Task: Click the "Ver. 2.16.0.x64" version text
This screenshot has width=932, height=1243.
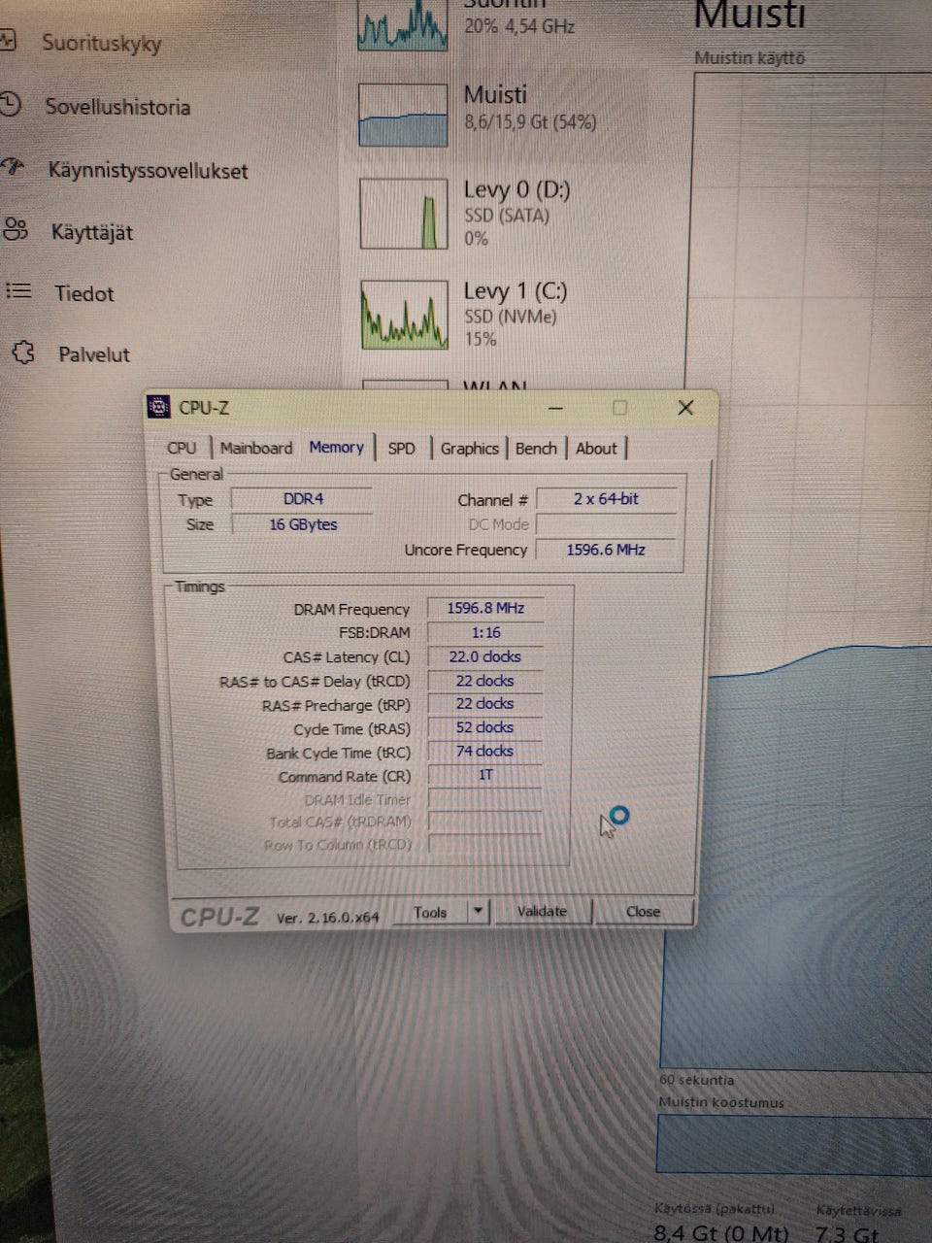Action: pos(328,917)
